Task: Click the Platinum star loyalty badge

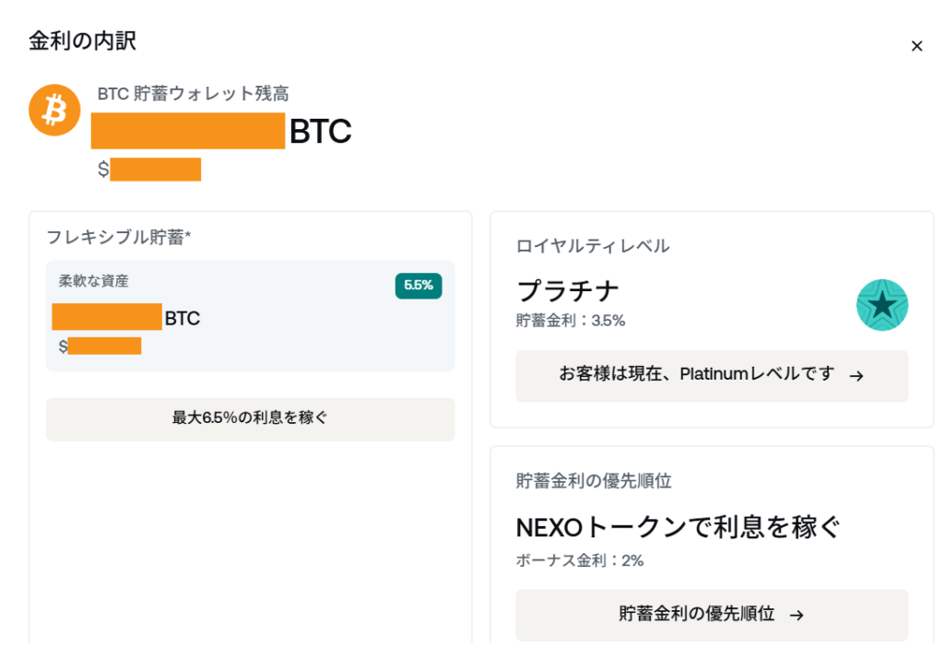Action: point(882,305)
